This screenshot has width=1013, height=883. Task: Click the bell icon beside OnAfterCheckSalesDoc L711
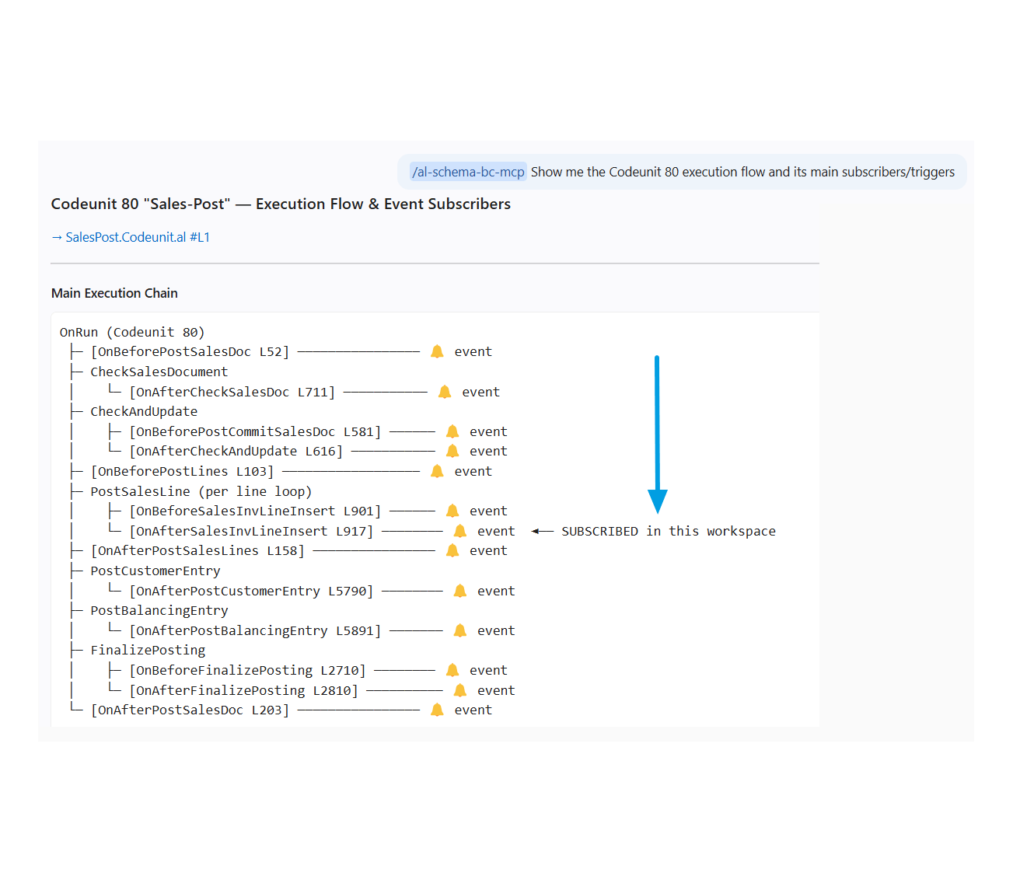[x=445, y=392]
